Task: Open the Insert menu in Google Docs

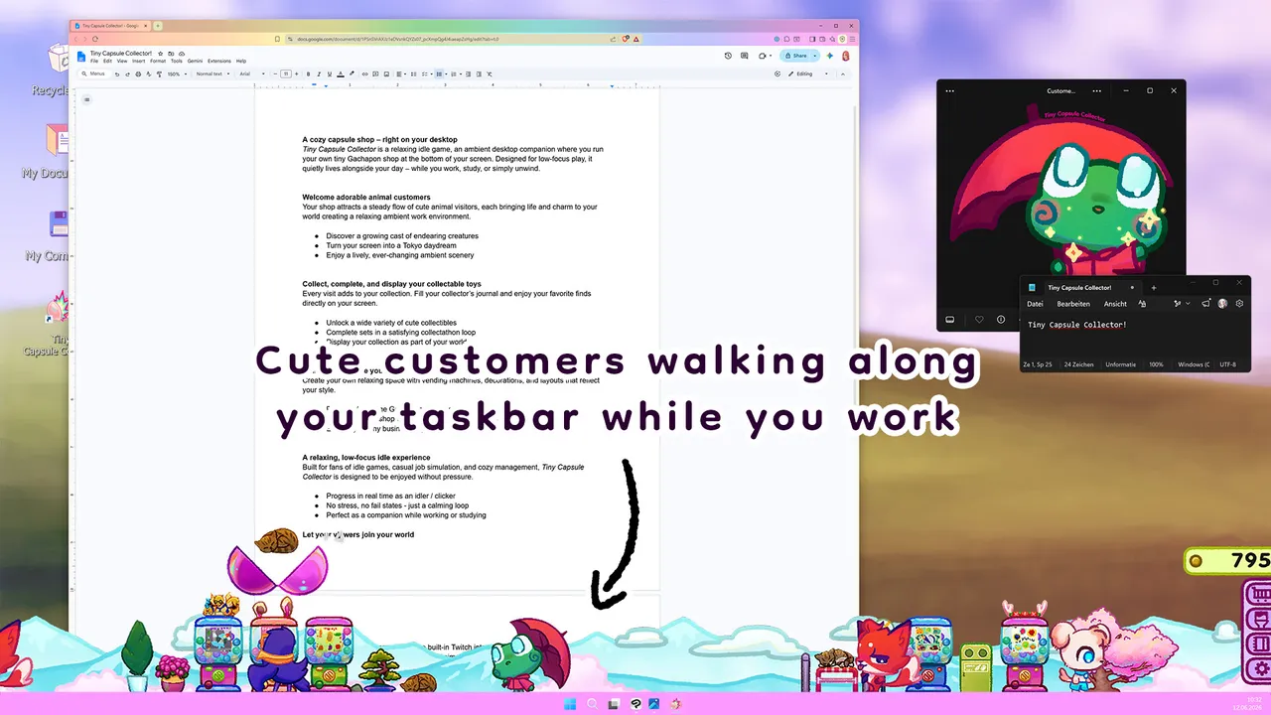Action: click(138, 61)
